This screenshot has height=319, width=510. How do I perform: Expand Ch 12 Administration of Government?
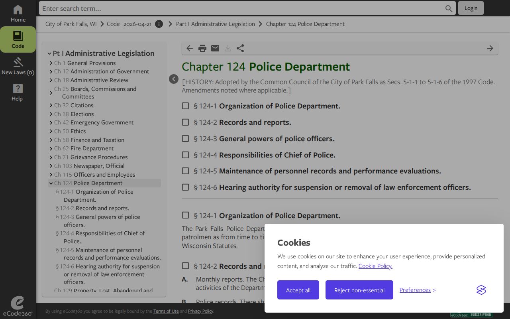(x=51, y=72)
